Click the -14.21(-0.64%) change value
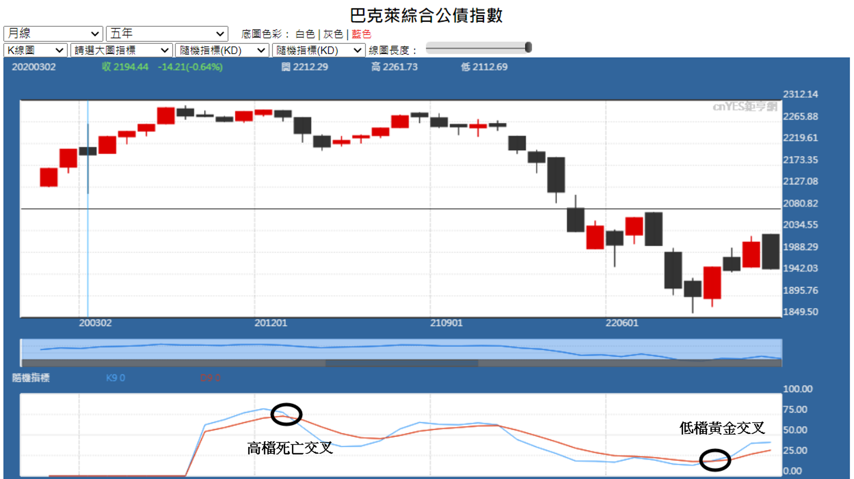 (x=190, y=67)
